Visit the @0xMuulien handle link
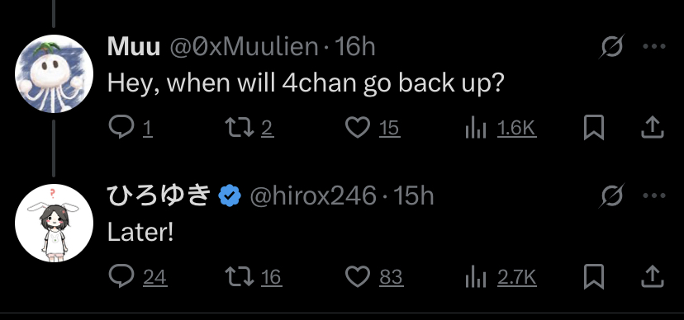This screenshot has width=684, height=320. (244, 46)
